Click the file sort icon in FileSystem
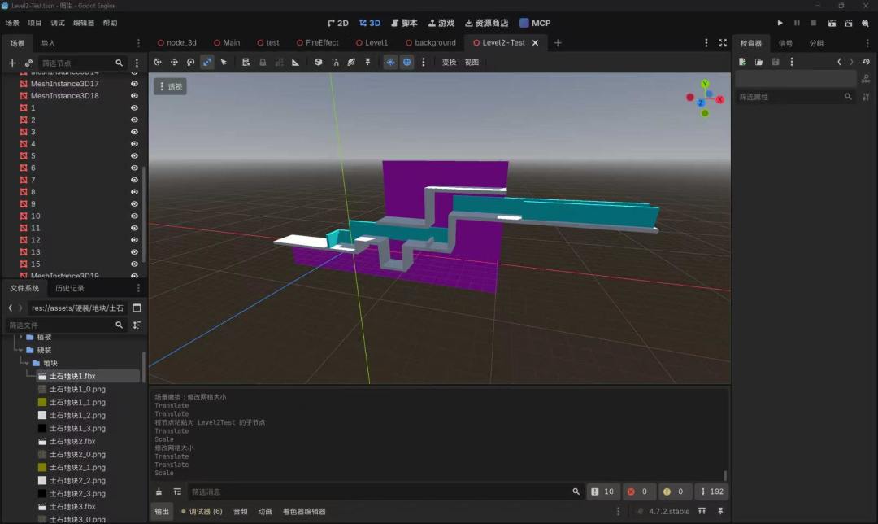The image size is (878, 524). pos(137,325)
